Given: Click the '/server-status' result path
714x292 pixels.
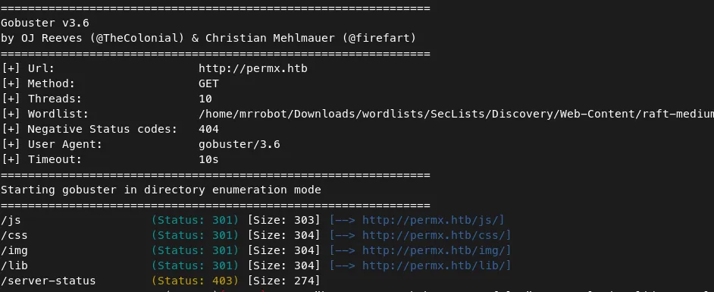Looking at the screenshot, I should [49, 281].
